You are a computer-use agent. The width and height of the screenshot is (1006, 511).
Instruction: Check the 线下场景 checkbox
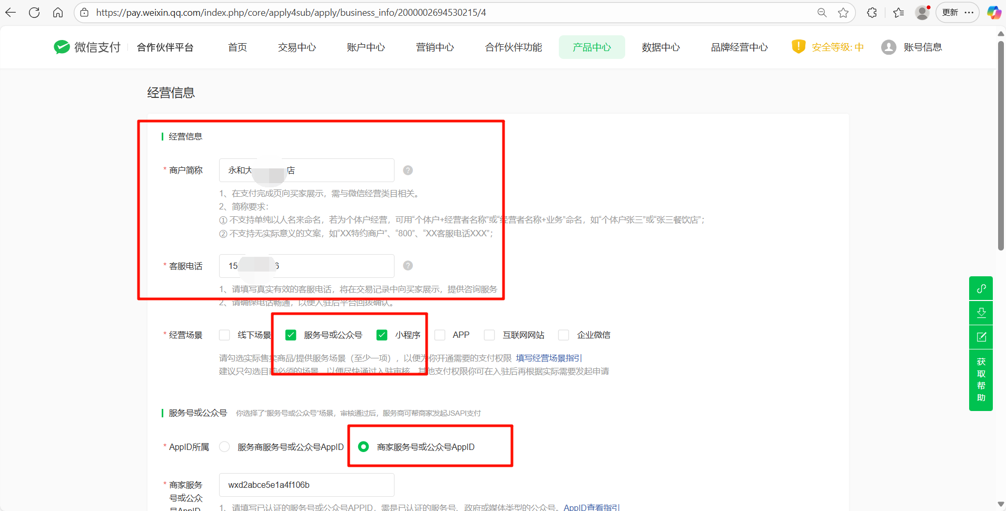[x=225, y=335]
